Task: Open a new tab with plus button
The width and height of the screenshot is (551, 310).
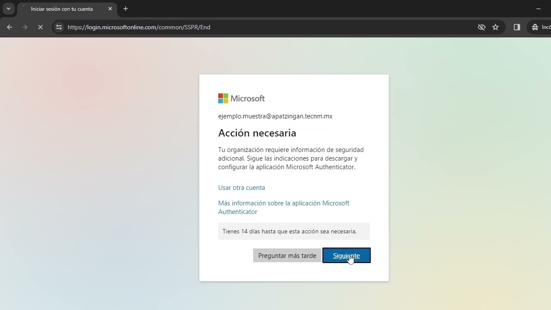Action: (126, 9)
